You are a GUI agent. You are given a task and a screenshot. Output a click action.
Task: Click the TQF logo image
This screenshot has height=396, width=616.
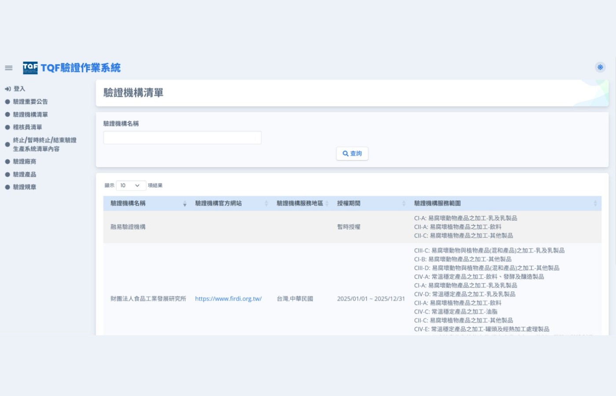coord(30,68)
